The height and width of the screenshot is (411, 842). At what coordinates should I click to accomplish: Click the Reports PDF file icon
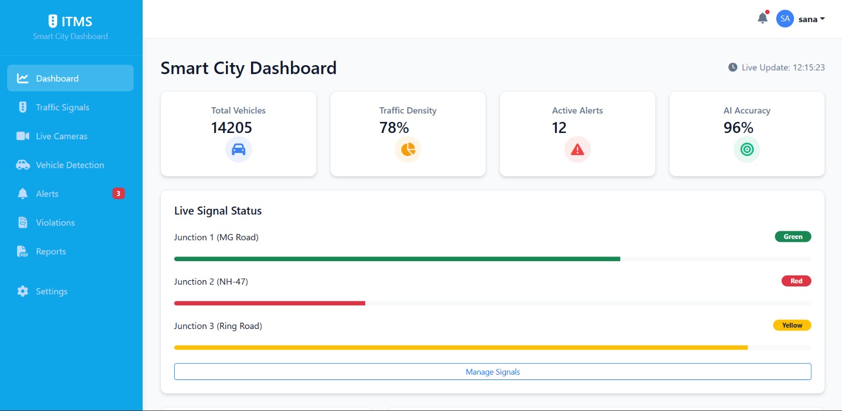tap(23, 252)
